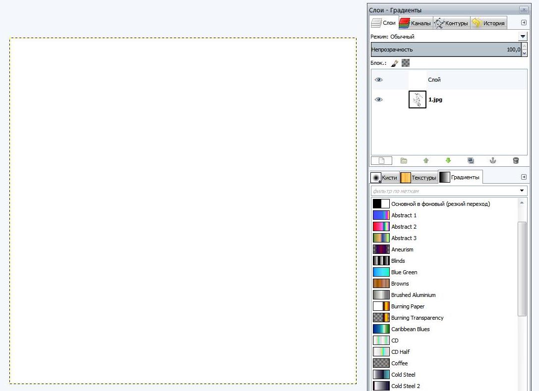Select the Coffee gradient
The height and width of the screenshot is (391, 539).
445,363
